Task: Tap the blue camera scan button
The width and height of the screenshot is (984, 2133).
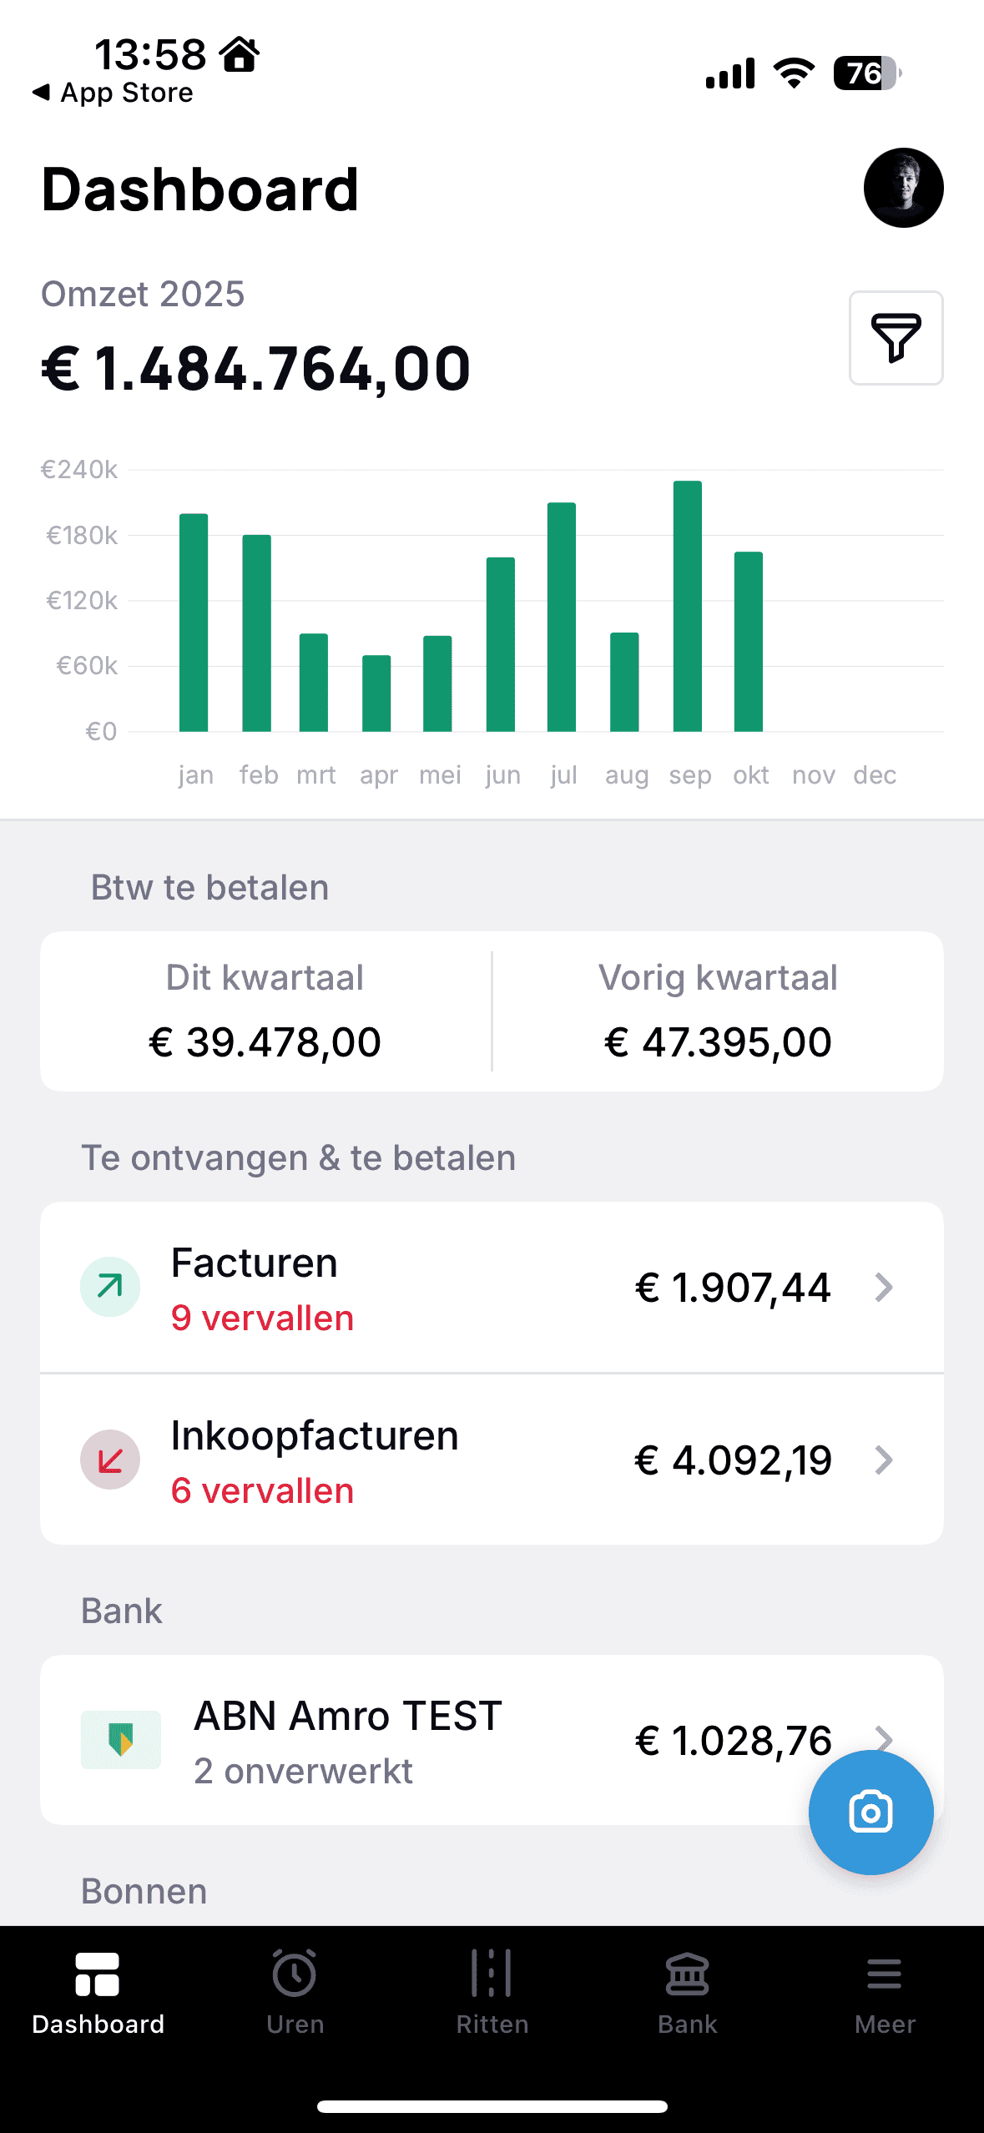Action: (870, 1812)
